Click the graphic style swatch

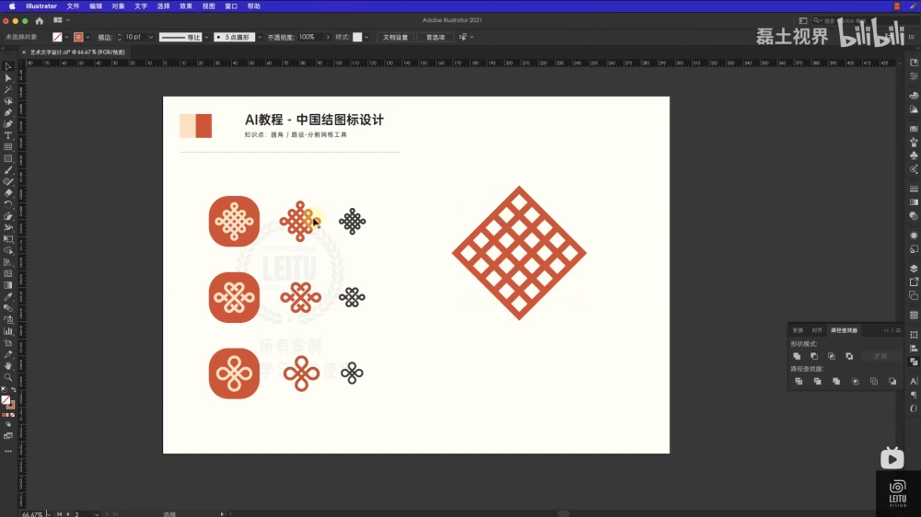[357, 37]
